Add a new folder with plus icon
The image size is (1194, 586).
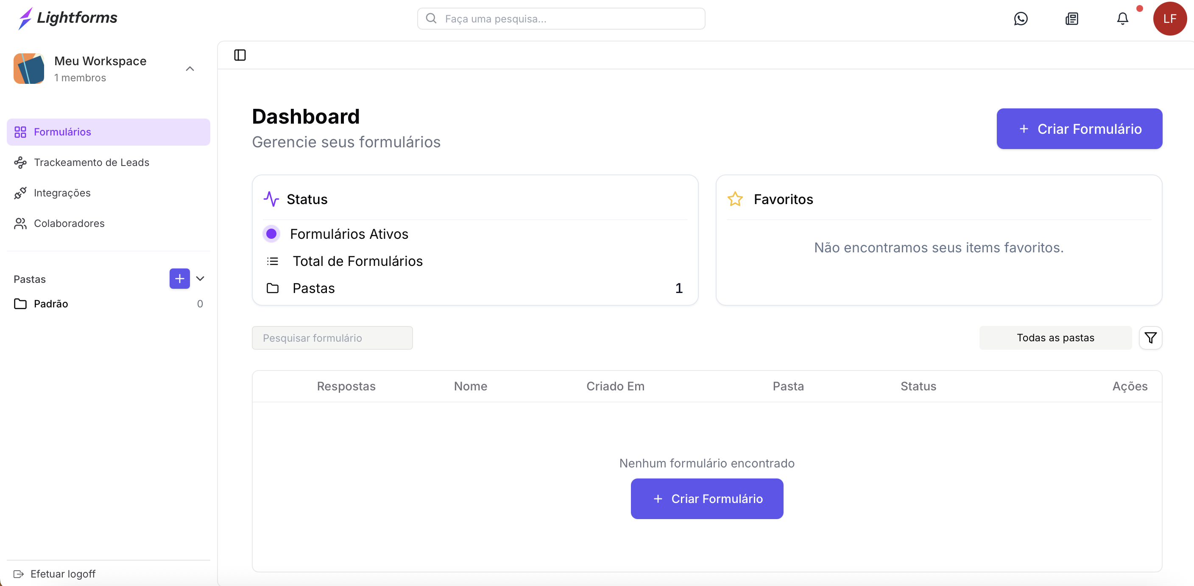click(179, 279)
